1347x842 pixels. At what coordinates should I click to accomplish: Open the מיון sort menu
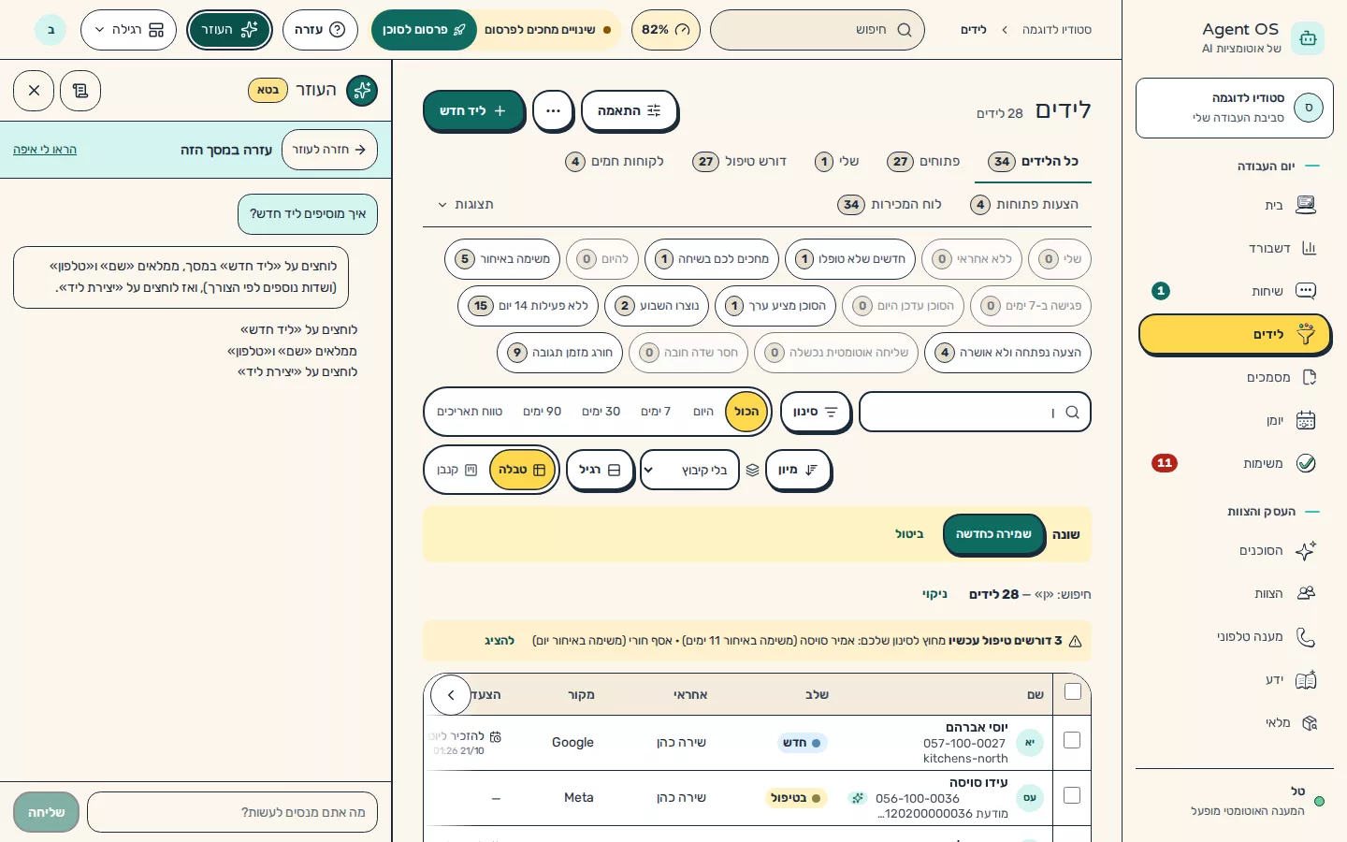(x=798, y=470)
